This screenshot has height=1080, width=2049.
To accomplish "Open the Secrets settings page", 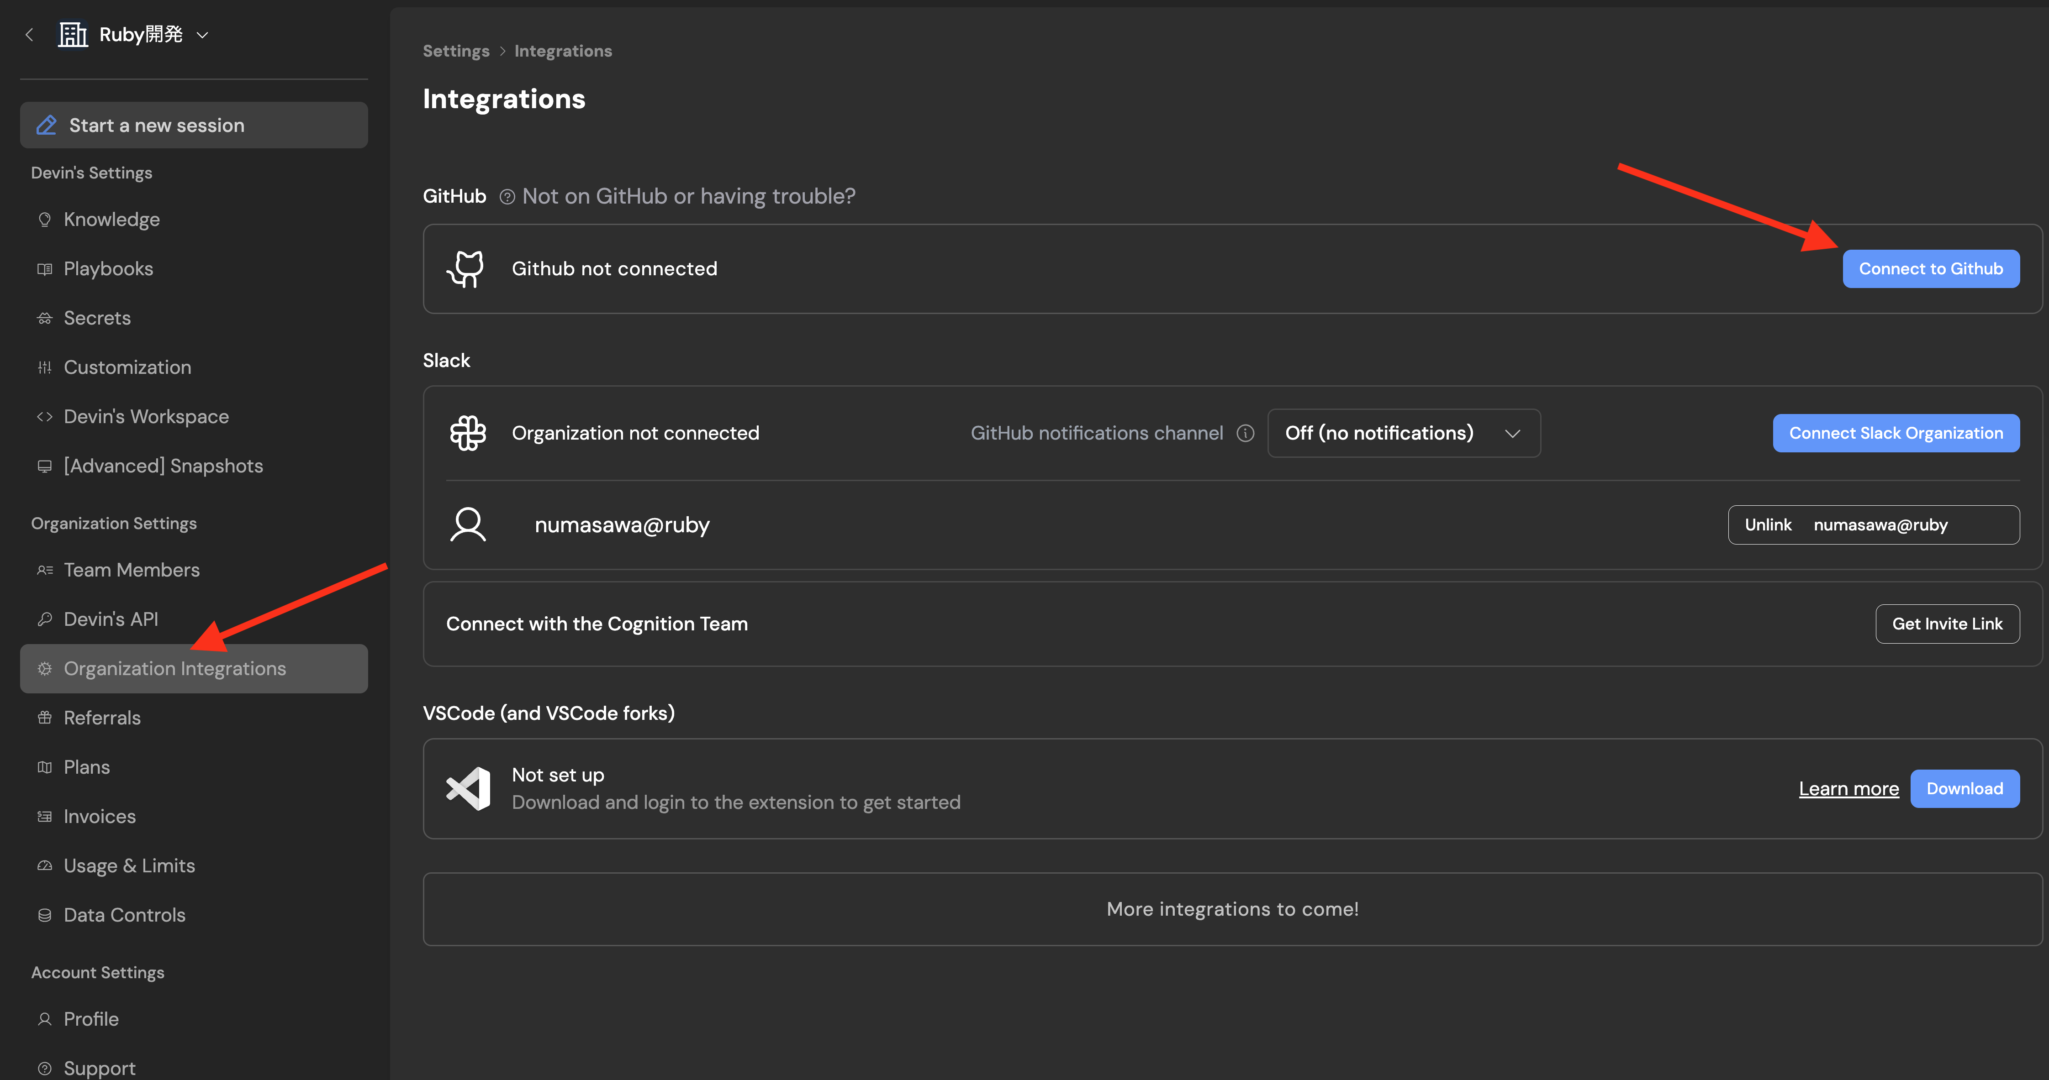I will pyautogui.click(x=97, y=318).
